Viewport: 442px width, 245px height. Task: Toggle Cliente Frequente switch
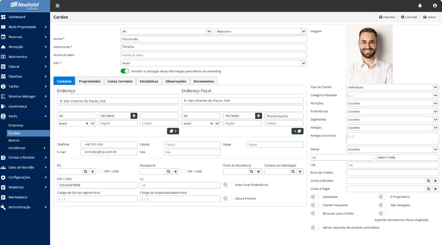coord(315,205)
